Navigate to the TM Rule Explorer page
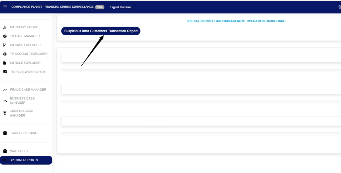Image resolution: width=341 pixels, height=173 pixels. (x=25, y=63)
